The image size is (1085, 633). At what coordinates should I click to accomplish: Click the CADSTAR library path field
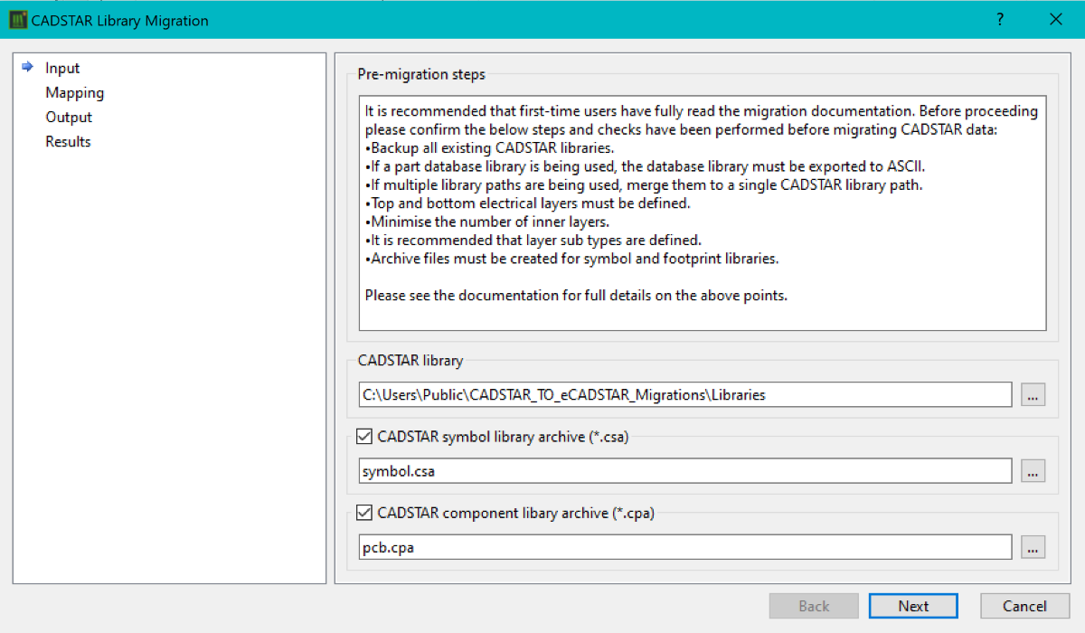point(685,394)
